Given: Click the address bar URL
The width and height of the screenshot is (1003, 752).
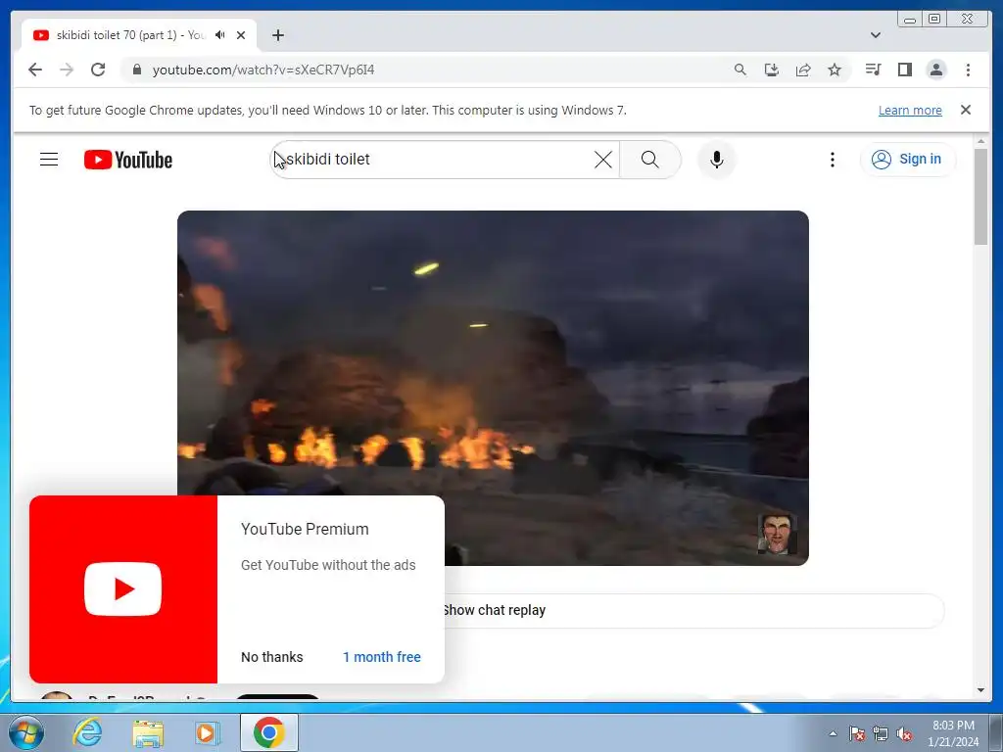Looking at the screenshot, I should (263, 70).
